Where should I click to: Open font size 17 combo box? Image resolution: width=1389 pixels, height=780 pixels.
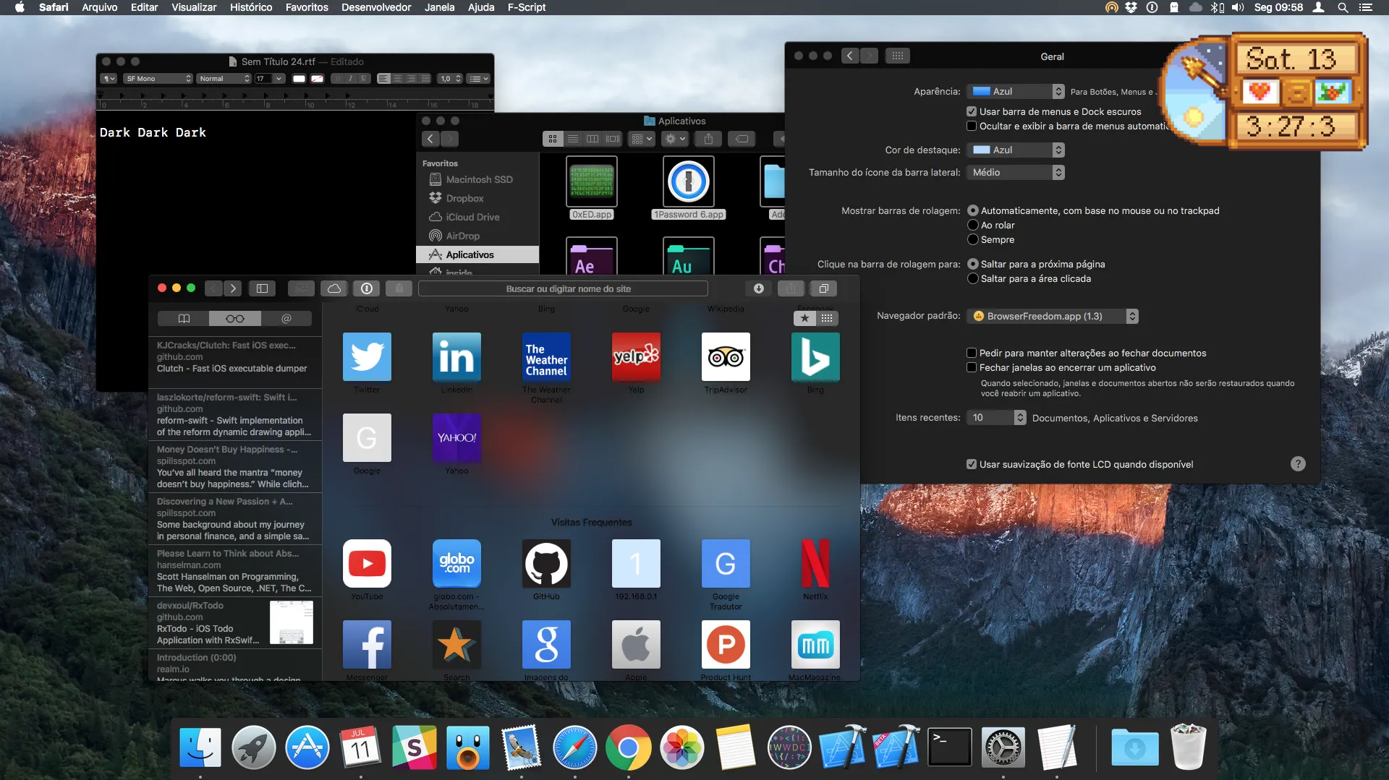point(269,78)
